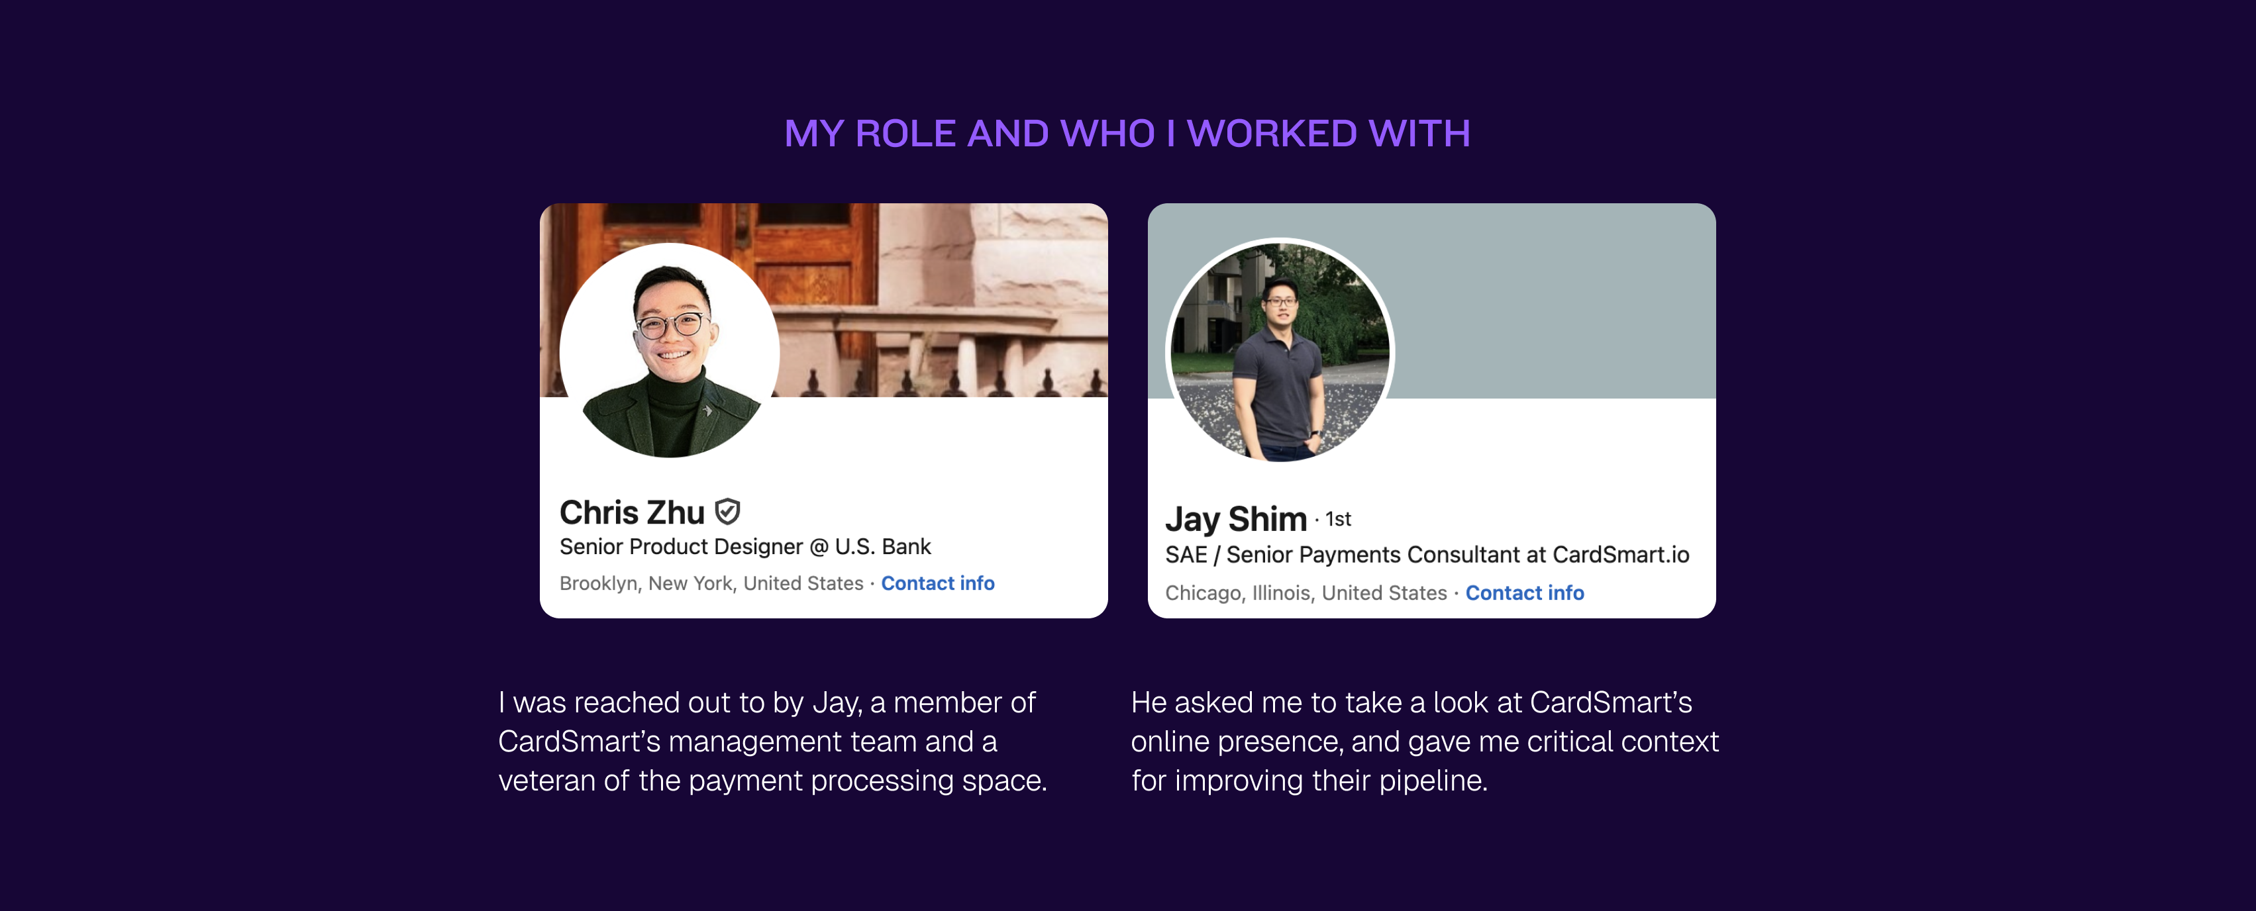Screen dimensions: 2256x911
Task: Click empty white space in Jay Shim's card
Action: (x=1559, y=464)
